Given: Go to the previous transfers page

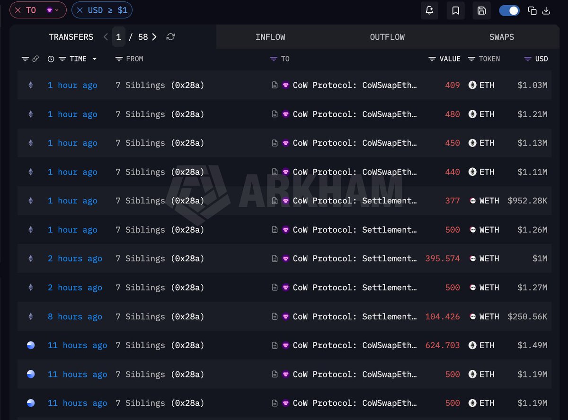Looking at the screenshot, I should tap(106, 37).
